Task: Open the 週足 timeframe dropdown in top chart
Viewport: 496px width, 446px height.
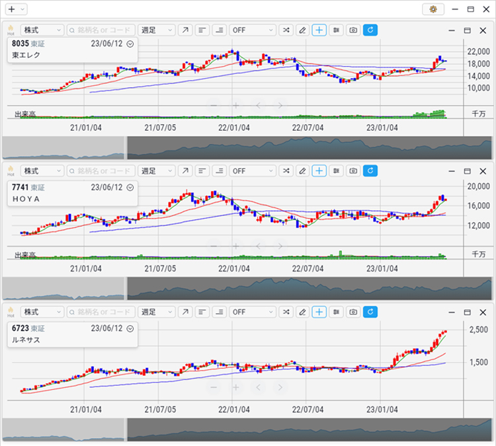Action: [157, 30]
